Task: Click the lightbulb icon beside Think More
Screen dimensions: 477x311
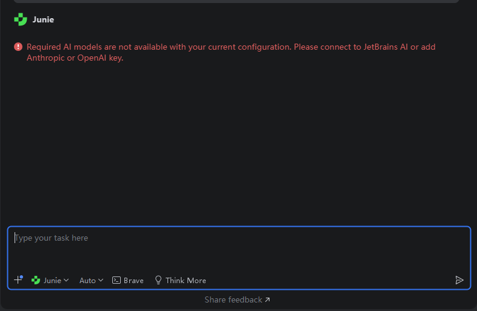Action: [158, 280]
